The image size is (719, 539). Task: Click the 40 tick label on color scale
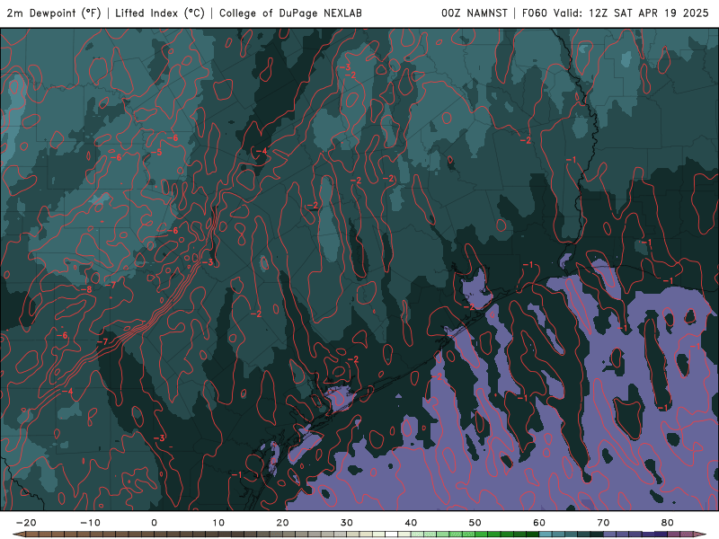click(411, 523)
